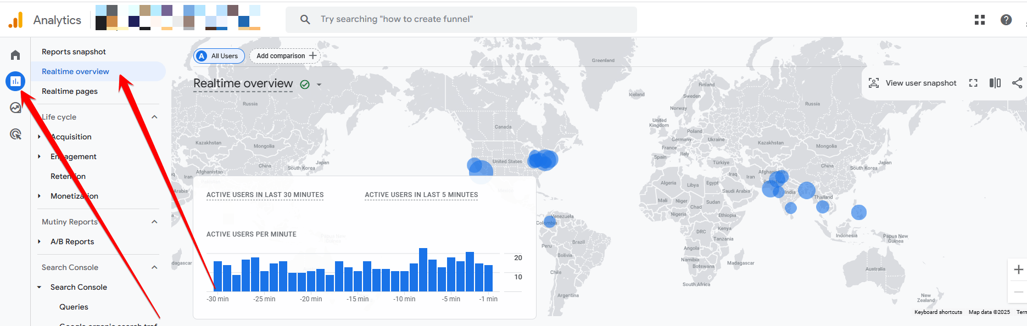Click the Add comparison button

285,56
